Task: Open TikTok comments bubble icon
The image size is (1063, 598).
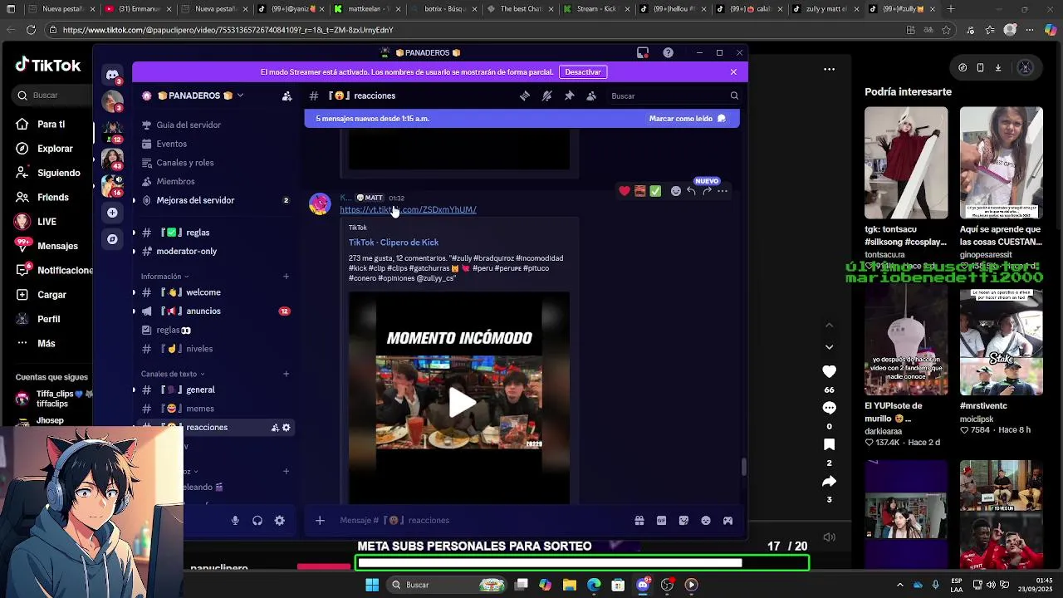Action: point(829,408)
